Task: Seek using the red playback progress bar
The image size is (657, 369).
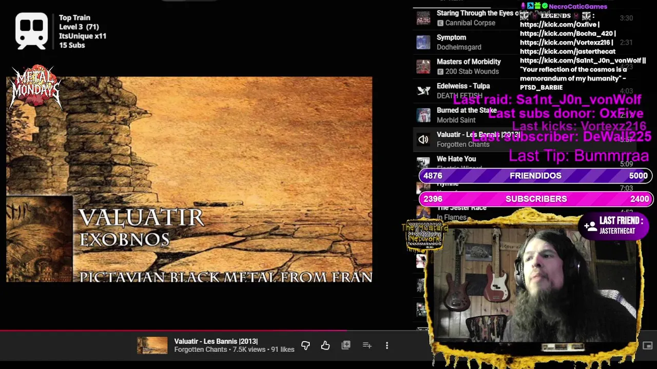Action: point(175,331)
